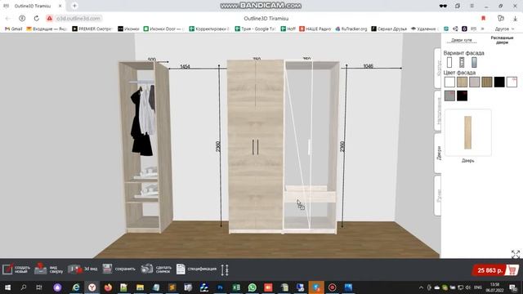Open Photoshop from the taskbar

[x=220, y=287]
